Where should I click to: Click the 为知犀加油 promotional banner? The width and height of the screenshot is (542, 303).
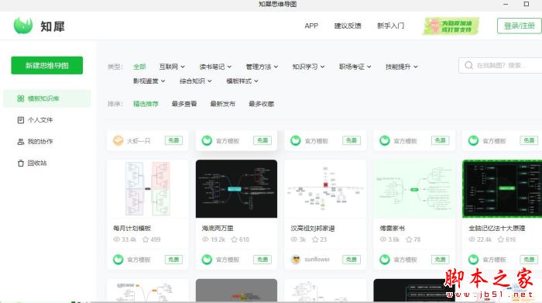[x=451, y=26]
